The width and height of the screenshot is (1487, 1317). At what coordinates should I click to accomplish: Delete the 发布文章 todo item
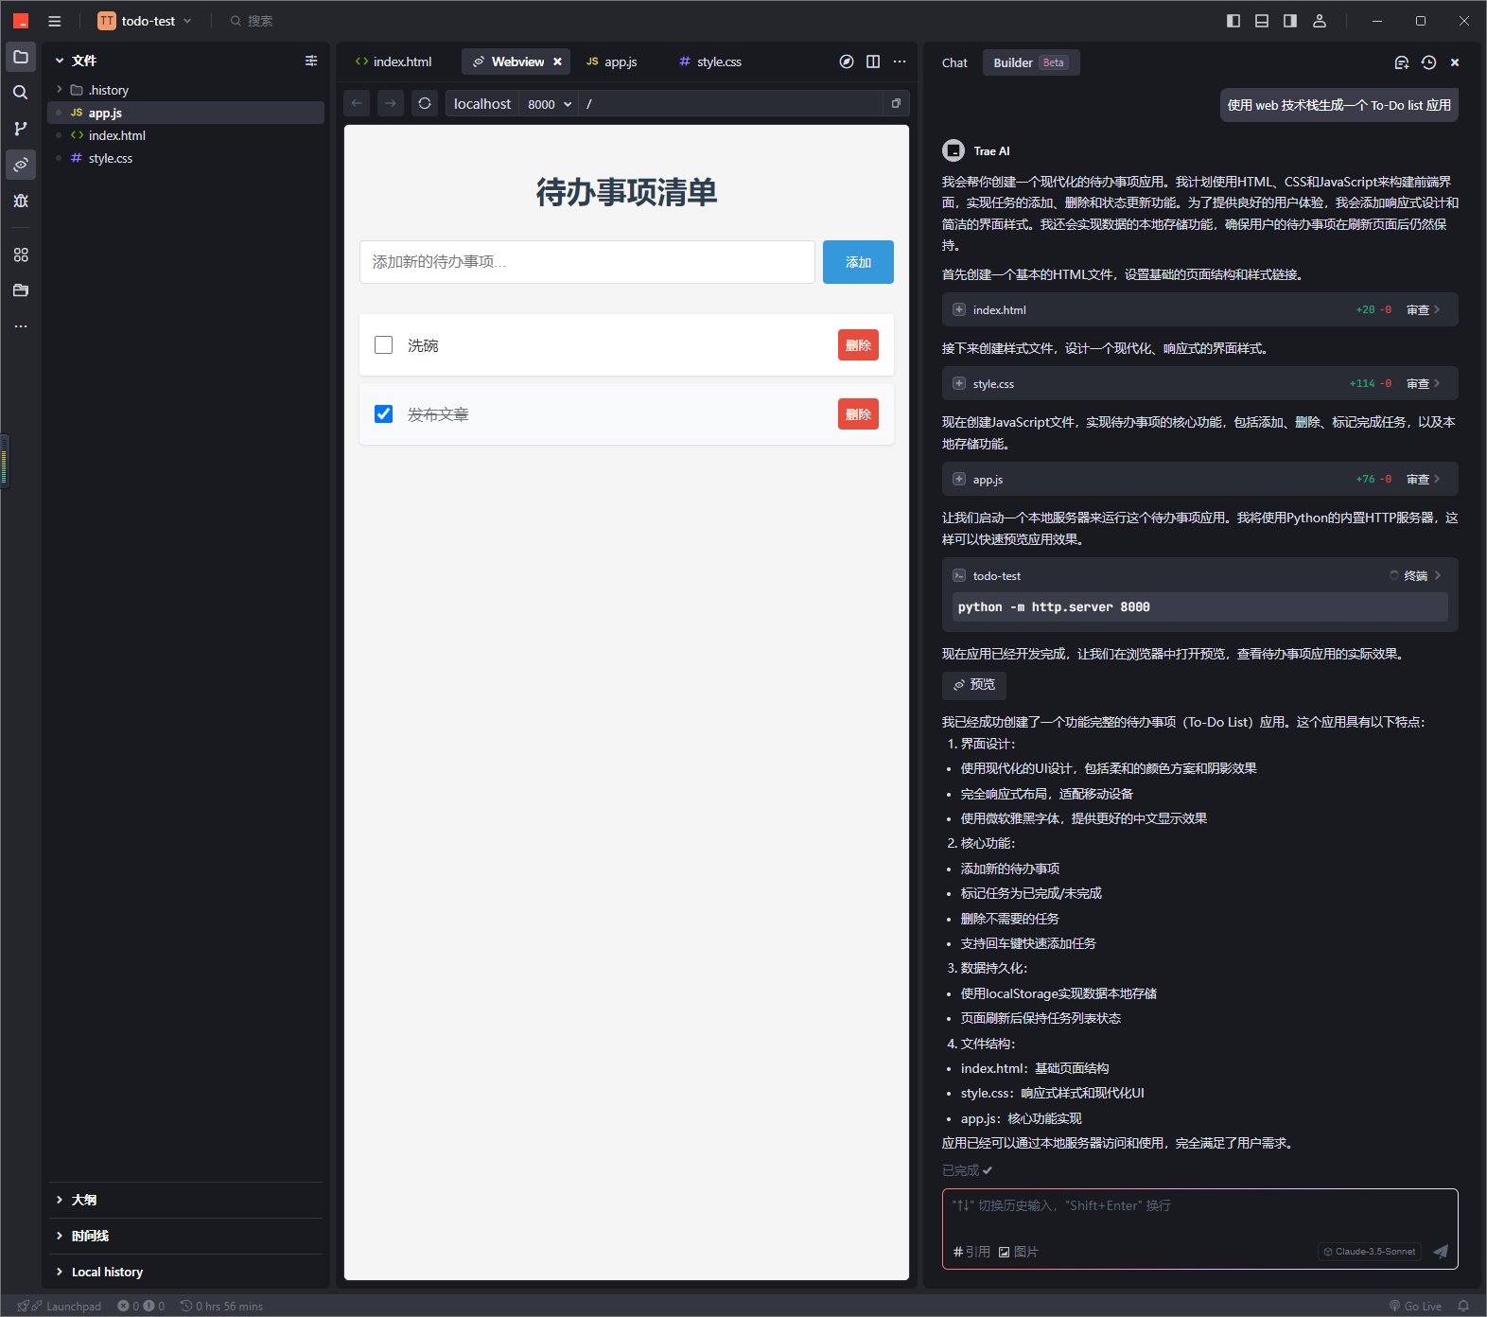click(858, 413)
